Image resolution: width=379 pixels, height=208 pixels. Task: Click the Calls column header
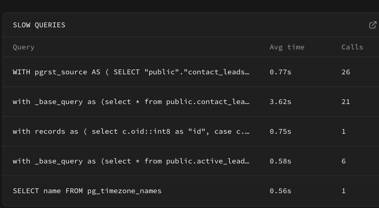pos(352,47)
